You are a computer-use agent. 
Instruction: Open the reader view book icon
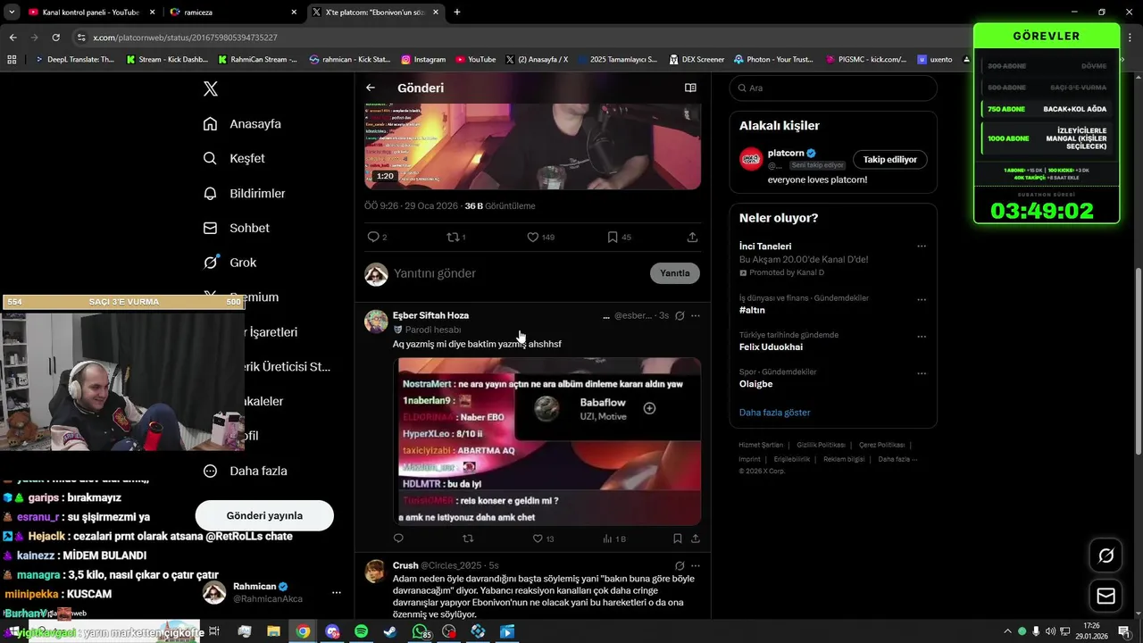click(x=690, y=88)
